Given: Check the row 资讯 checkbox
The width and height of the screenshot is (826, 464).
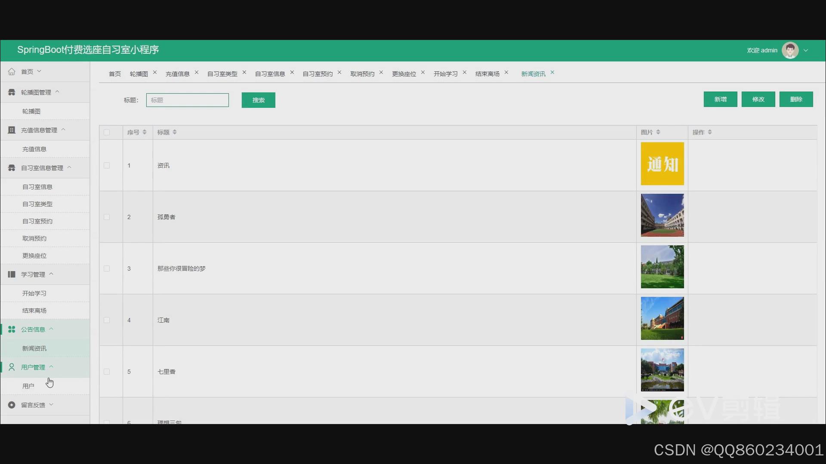Looking at the screenshot, I should tap(107, 165).
